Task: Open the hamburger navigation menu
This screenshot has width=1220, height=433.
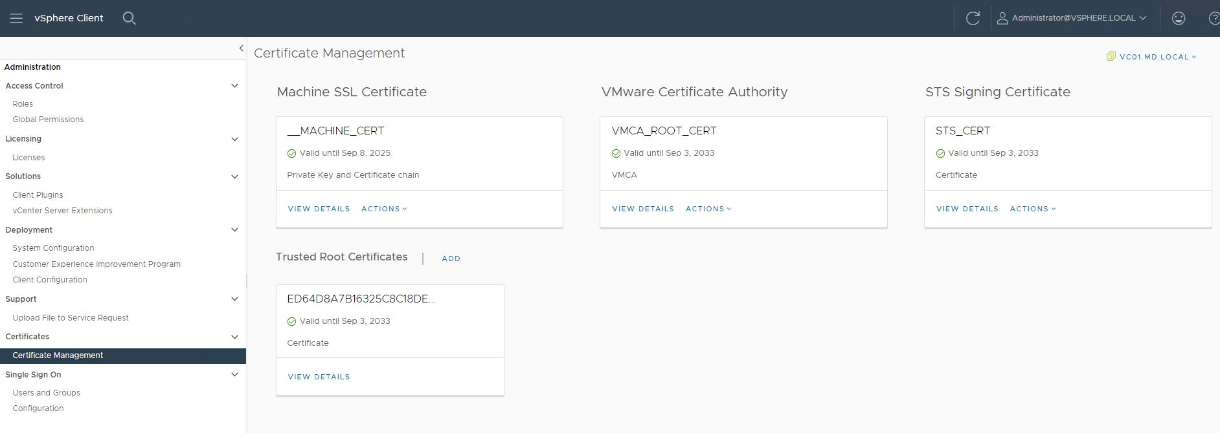Action: 16,18
